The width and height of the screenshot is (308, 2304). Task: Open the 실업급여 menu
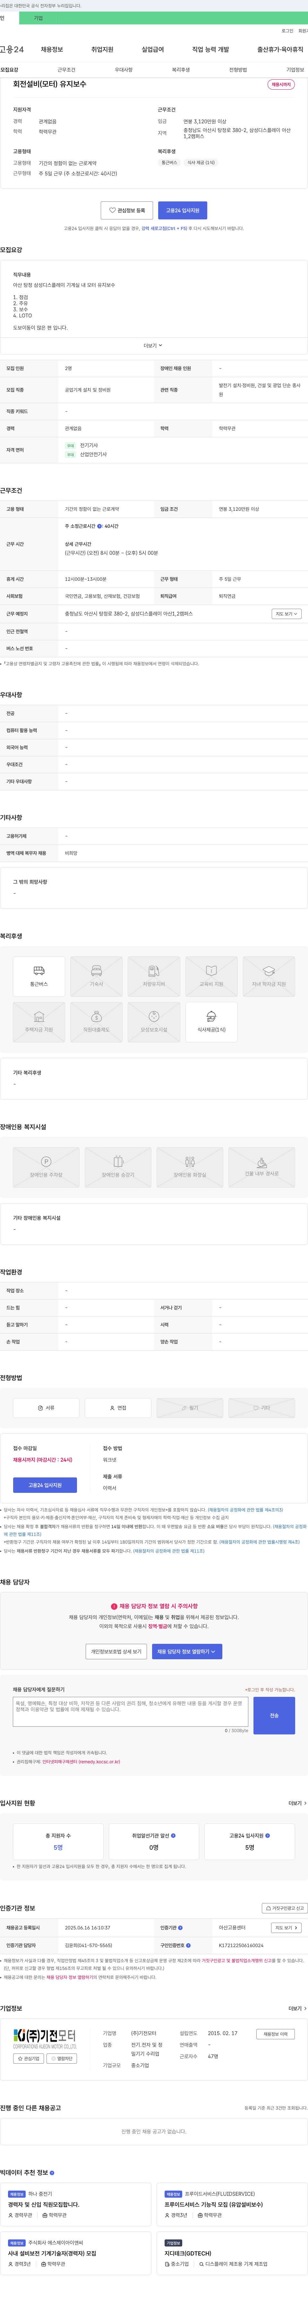(x=153, y=49)
